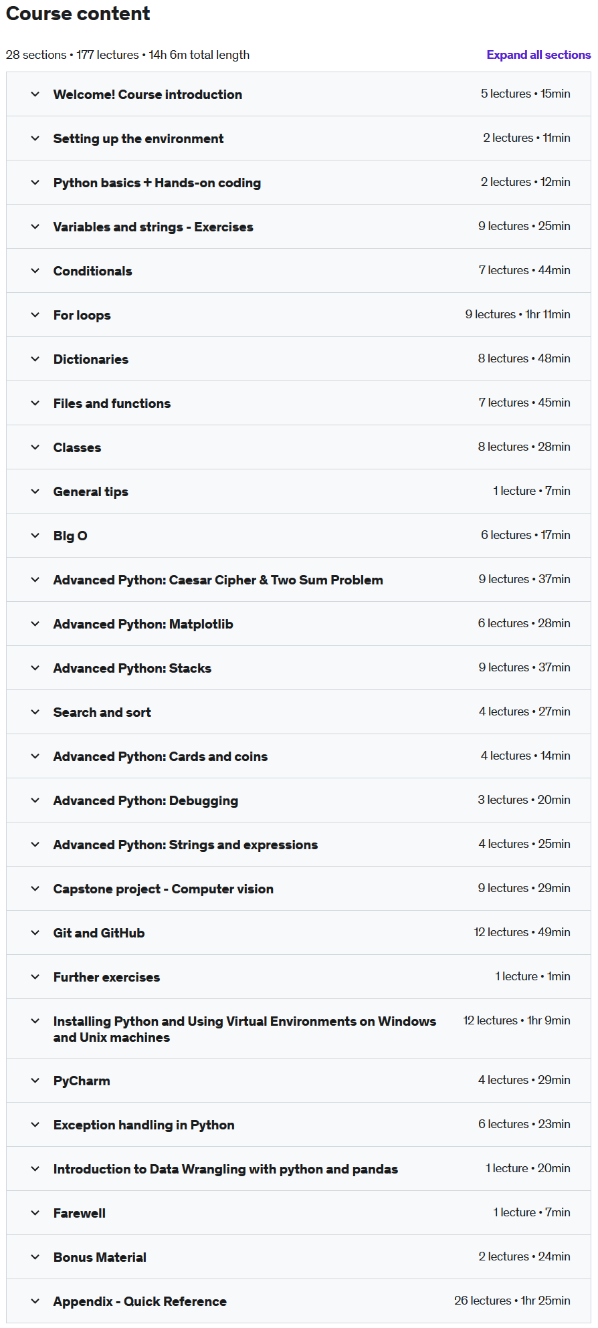Select the General tips section title
The height and width of the screenshot is (1328, 598).
click(90, 491)
